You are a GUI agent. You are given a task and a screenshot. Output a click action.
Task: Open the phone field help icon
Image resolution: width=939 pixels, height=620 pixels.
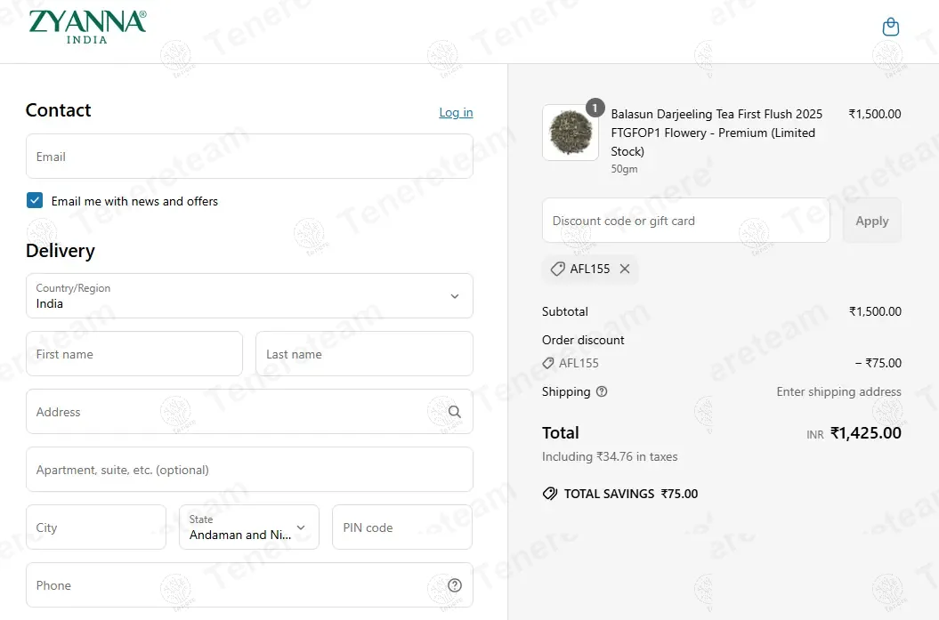455,585
